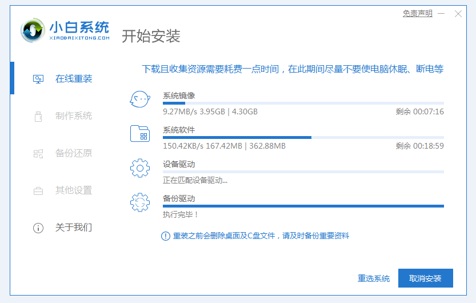Click the briefcase icon for 其他设置

click(x=38, y=190)
